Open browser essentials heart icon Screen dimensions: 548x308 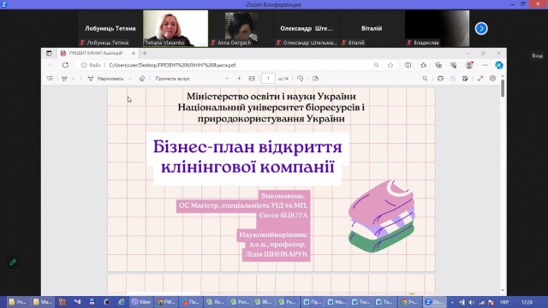(454, 65)
